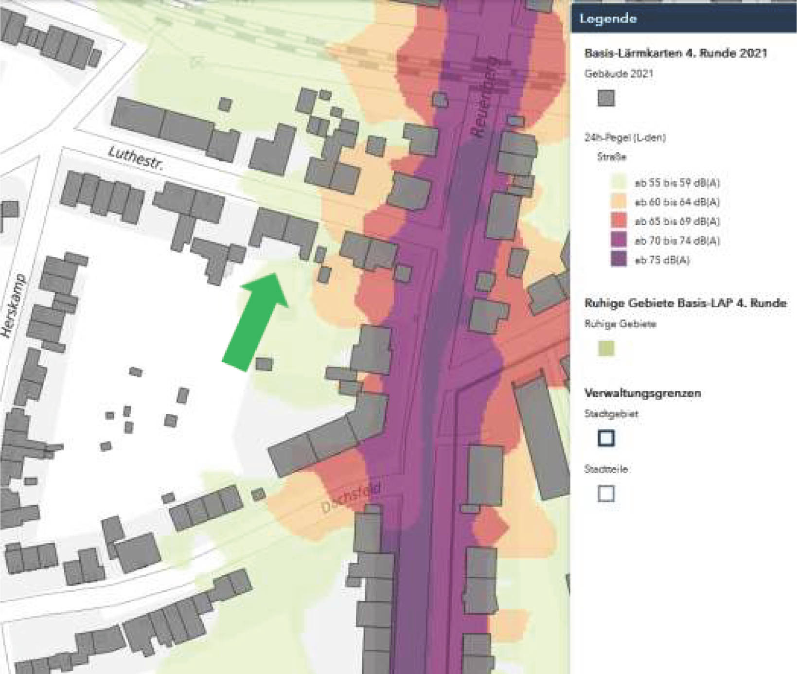Click the ab 75 dB(A) dark purple swatch
The width and height of the screenshot is (797, 674).
[x=619, y=259]
